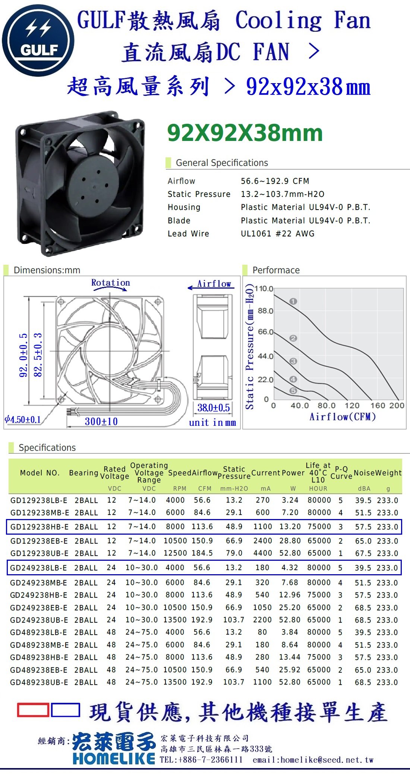
Task: Click the Weight column header
Action: tap(388, 473)
